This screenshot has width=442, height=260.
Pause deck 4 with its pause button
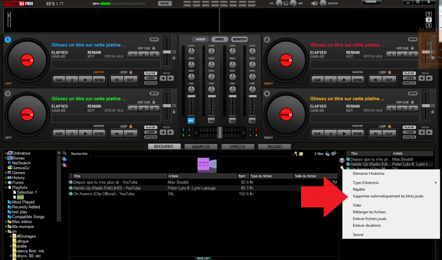coord(330,133)
